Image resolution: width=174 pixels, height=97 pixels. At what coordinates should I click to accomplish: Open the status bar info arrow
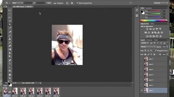click(41, 83)
